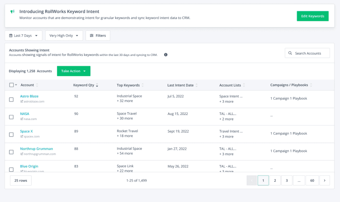Viewport: 340px width, 202px height.
Task: Click '+ 32 more' keywords for Astro Blaze
Action: click(125, 101)
